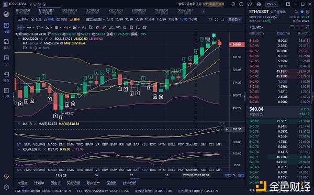The image size is (314, 195).
Task: Toggle TD indicator visibility eye
Action: (30, 48)
